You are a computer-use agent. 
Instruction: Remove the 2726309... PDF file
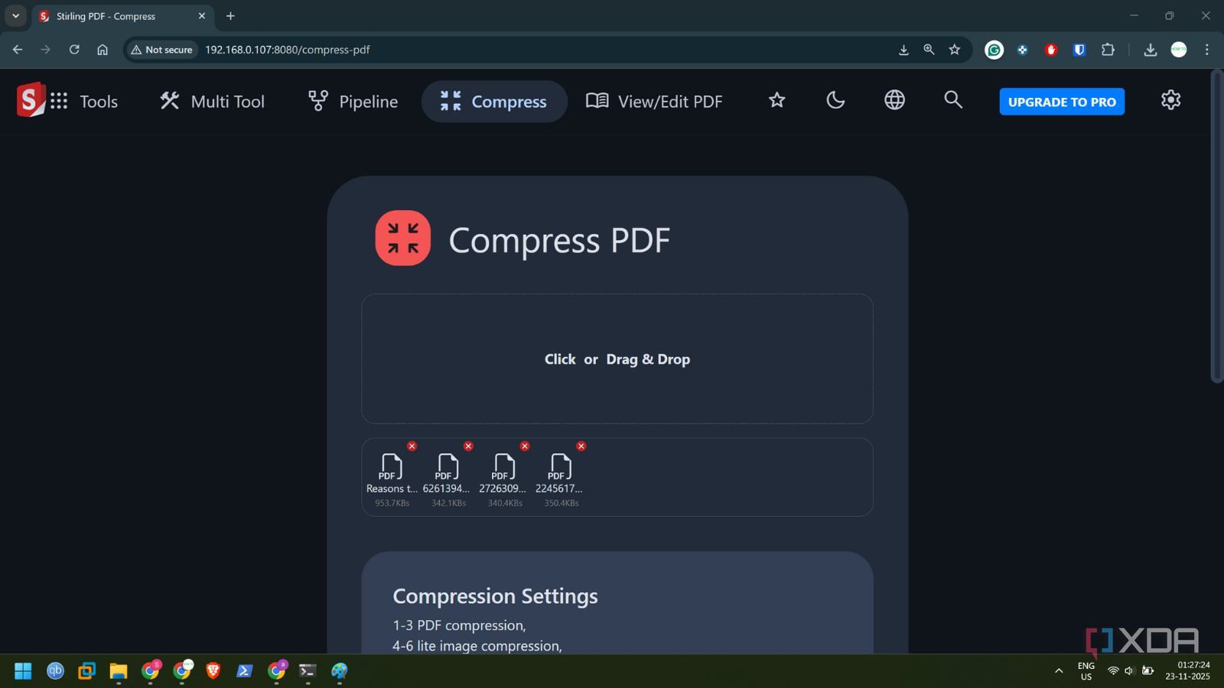pos(525,446)
